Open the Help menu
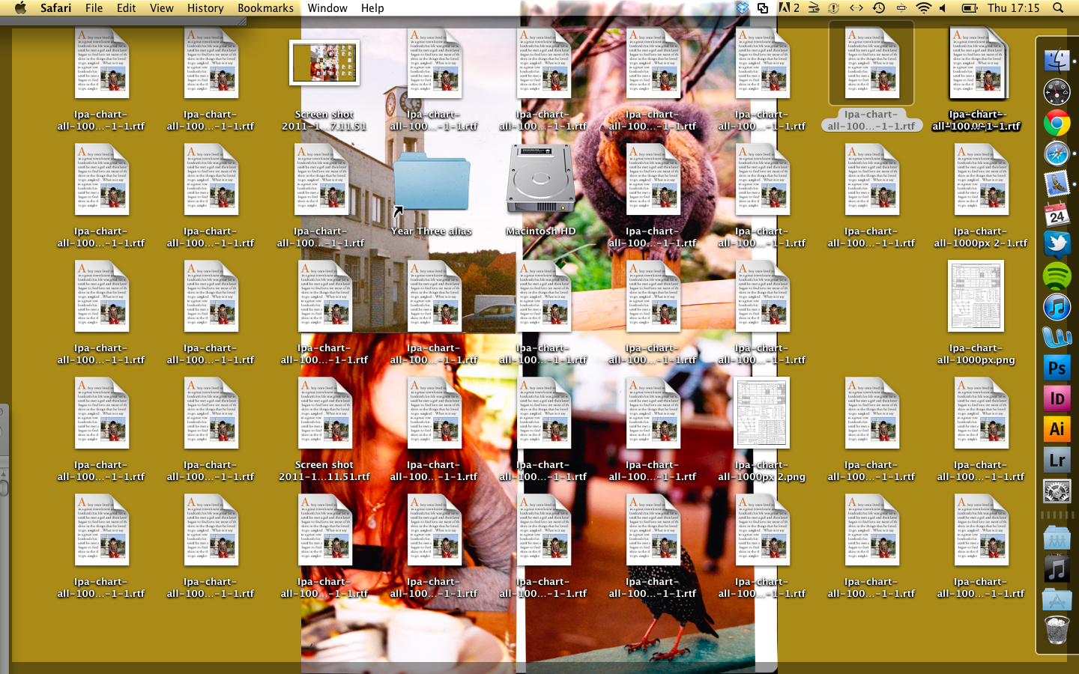This screenshot has width=1079, height=674. point(372,7)
